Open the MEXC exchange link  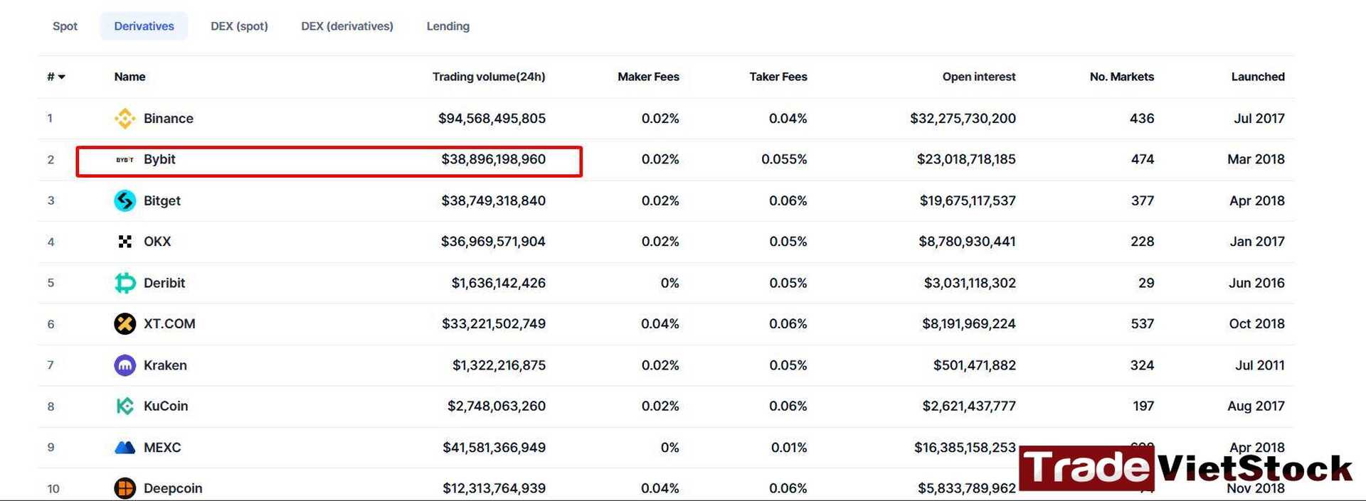click(162, 447)
